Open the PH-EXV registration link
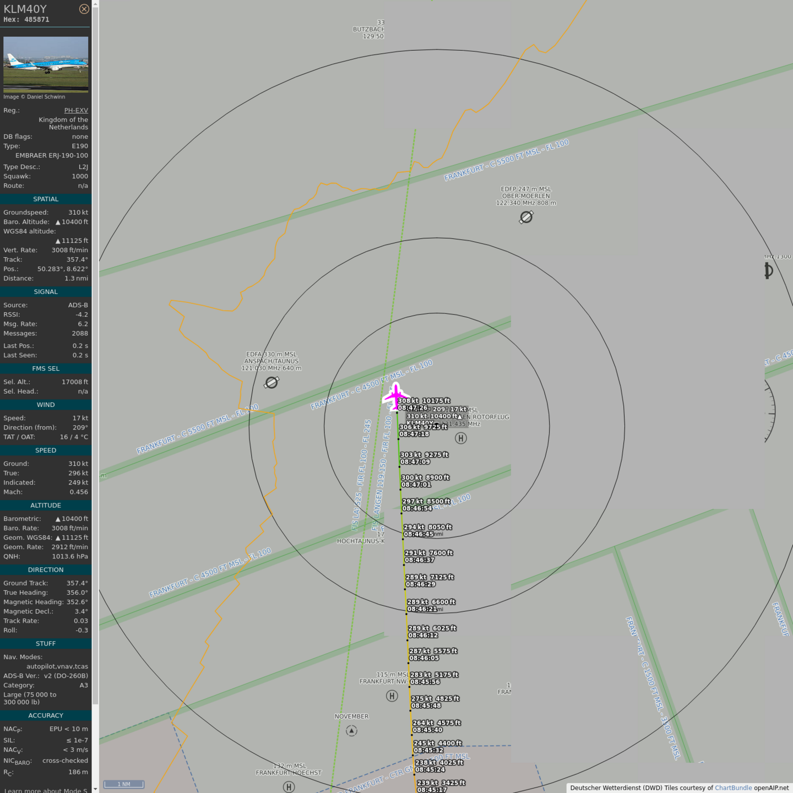 (x=76, y=110)
